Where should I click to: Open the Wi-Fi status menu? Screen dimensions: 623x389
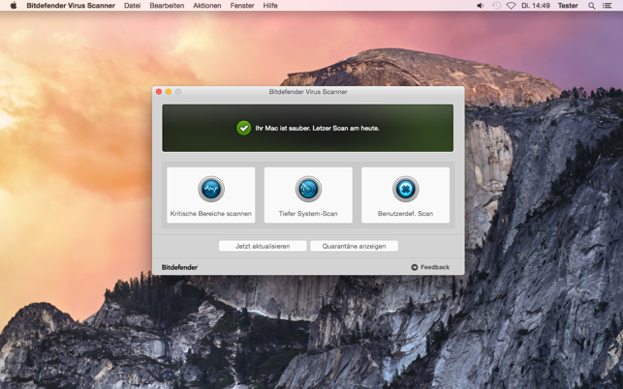[511, 6]
